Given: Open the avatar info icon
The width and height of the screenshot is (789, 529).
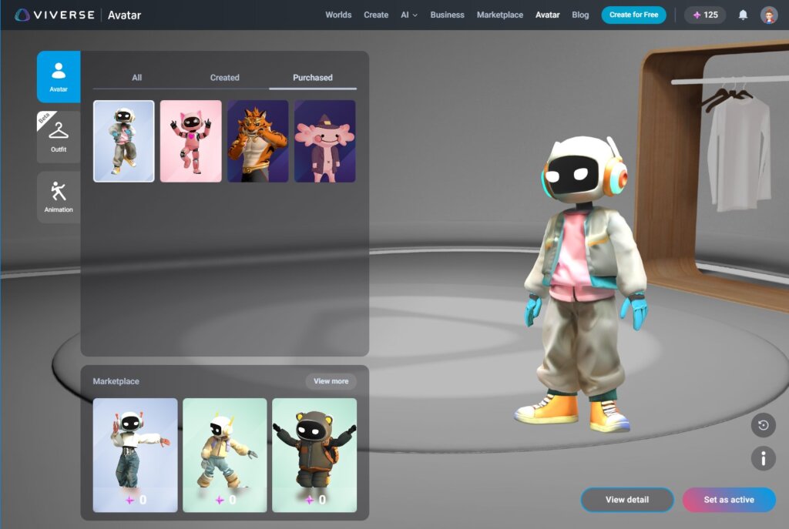Looking at the screenshot, I should click(x=762, y=458).
